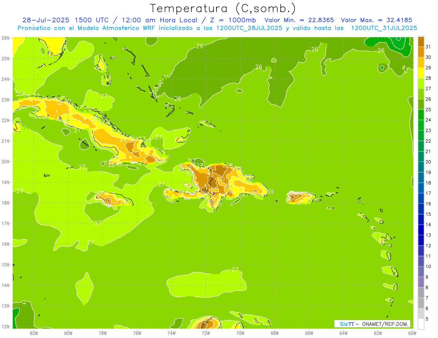
Task: Select "Valor Max. = 32.4185" in header
Action: pyautogui.click(x=378, y=20)
